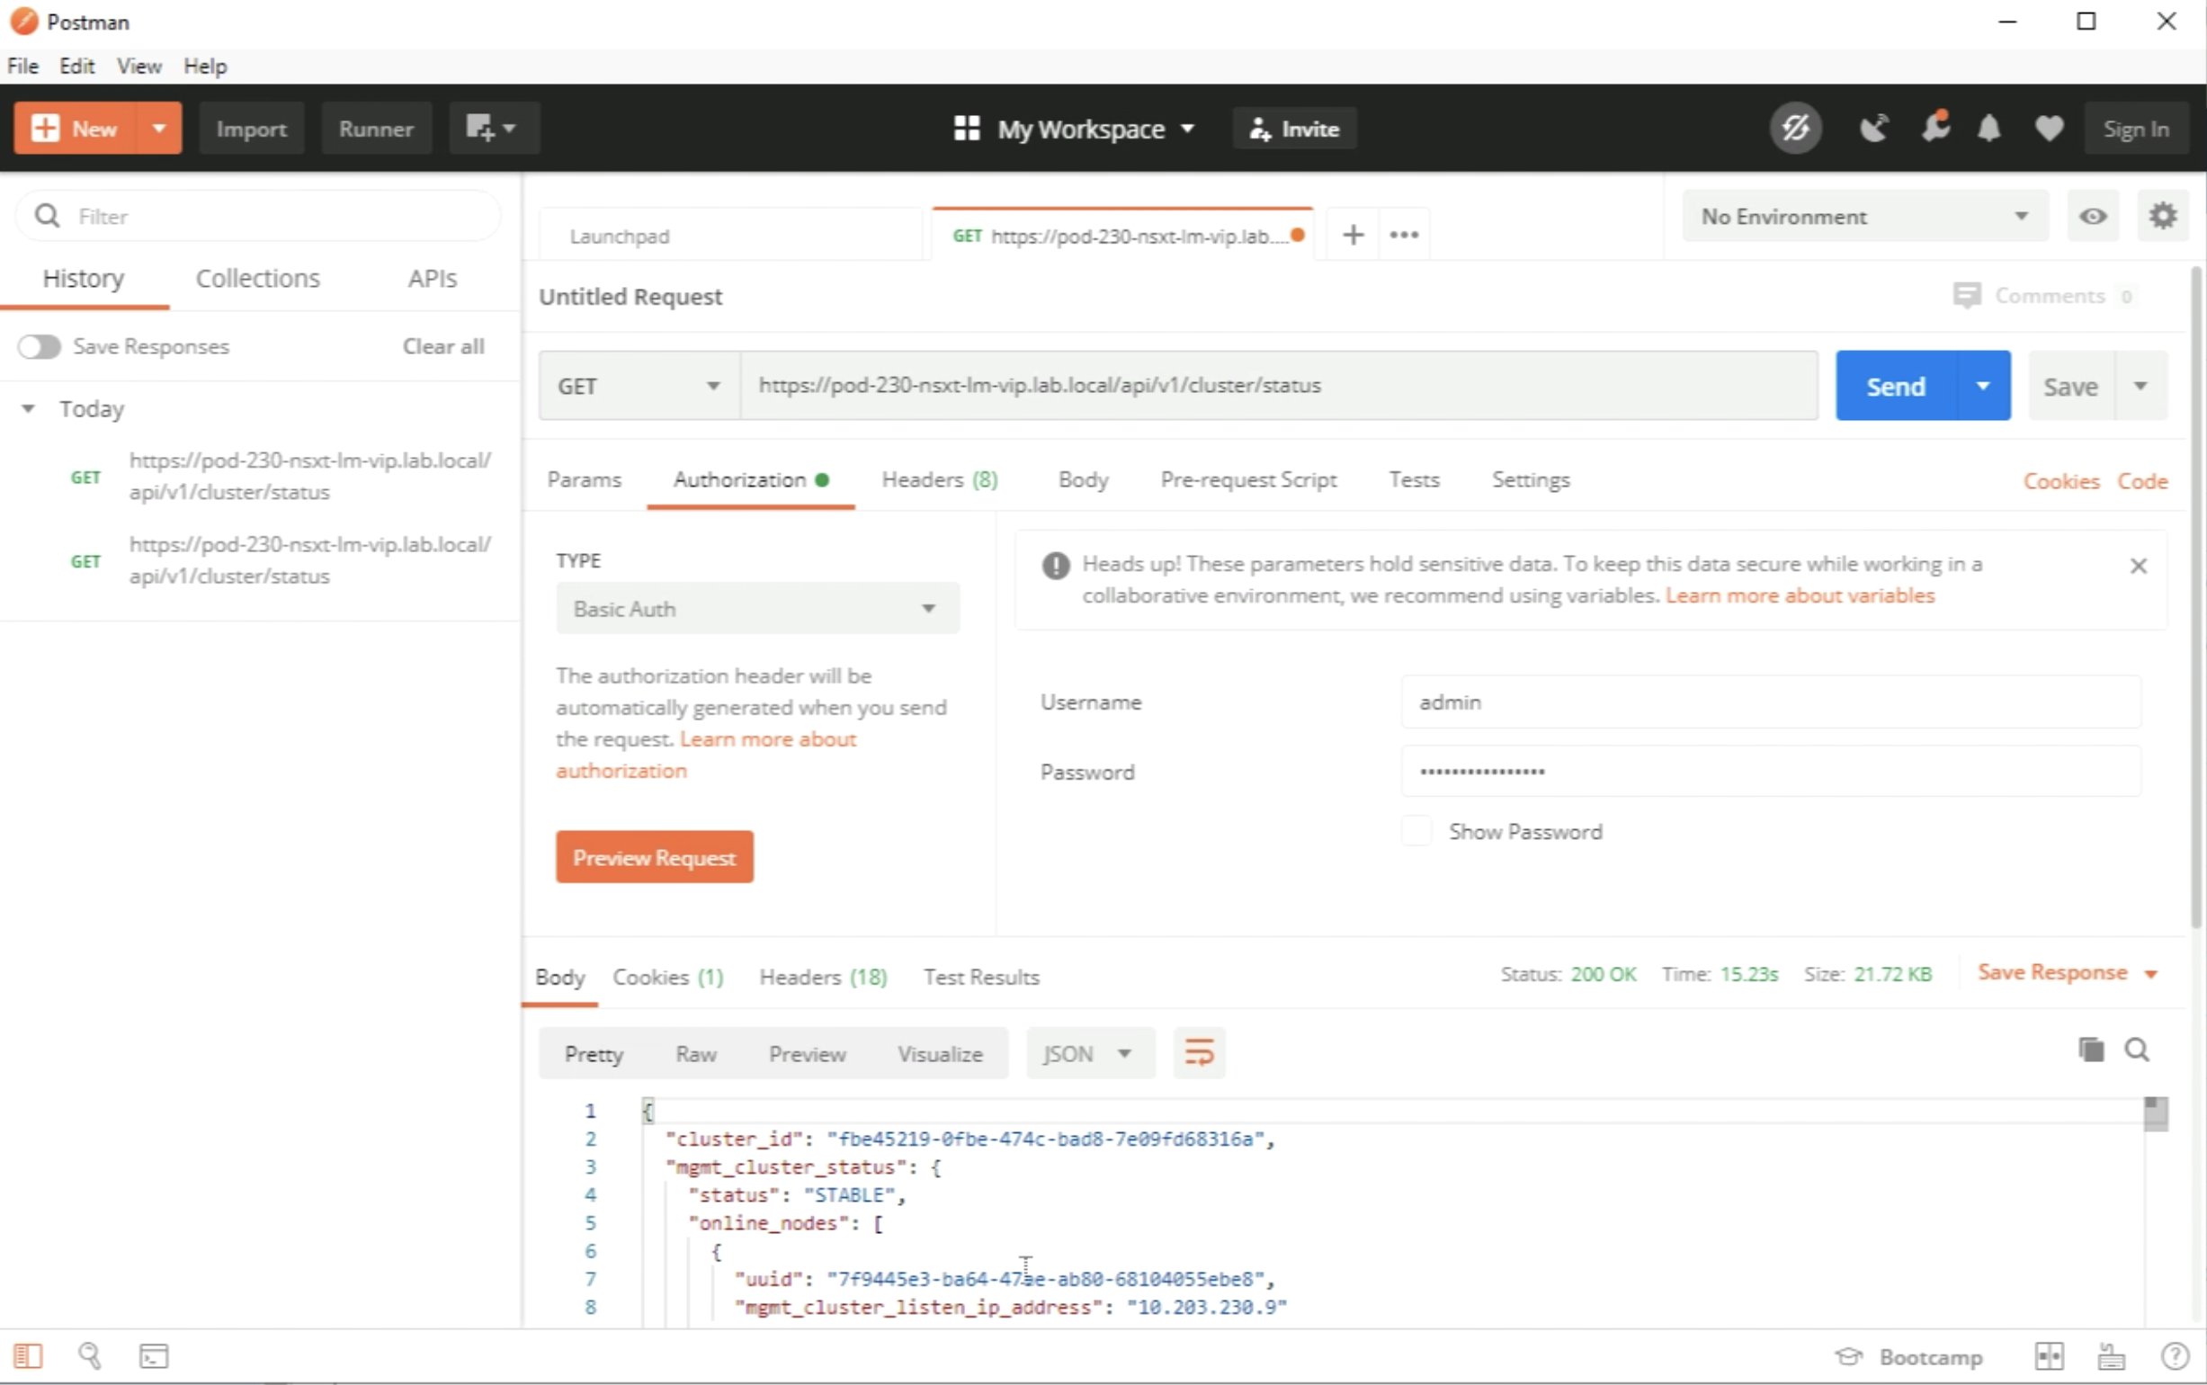Open the notifications bell icon

click(1988, 129)
